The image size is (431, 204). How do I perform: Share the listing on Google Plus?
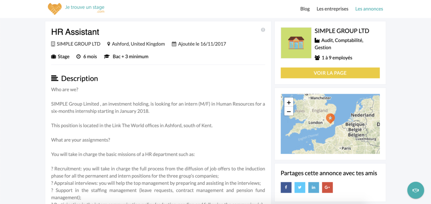click(x=328, y=187)
